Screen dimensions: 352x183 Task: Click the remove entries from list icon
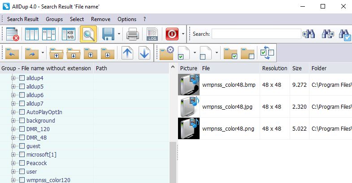coord(13,34)
